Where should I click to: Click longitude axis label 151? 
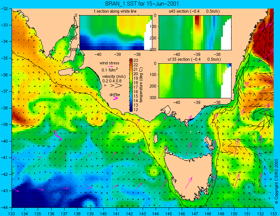(248, 213)
